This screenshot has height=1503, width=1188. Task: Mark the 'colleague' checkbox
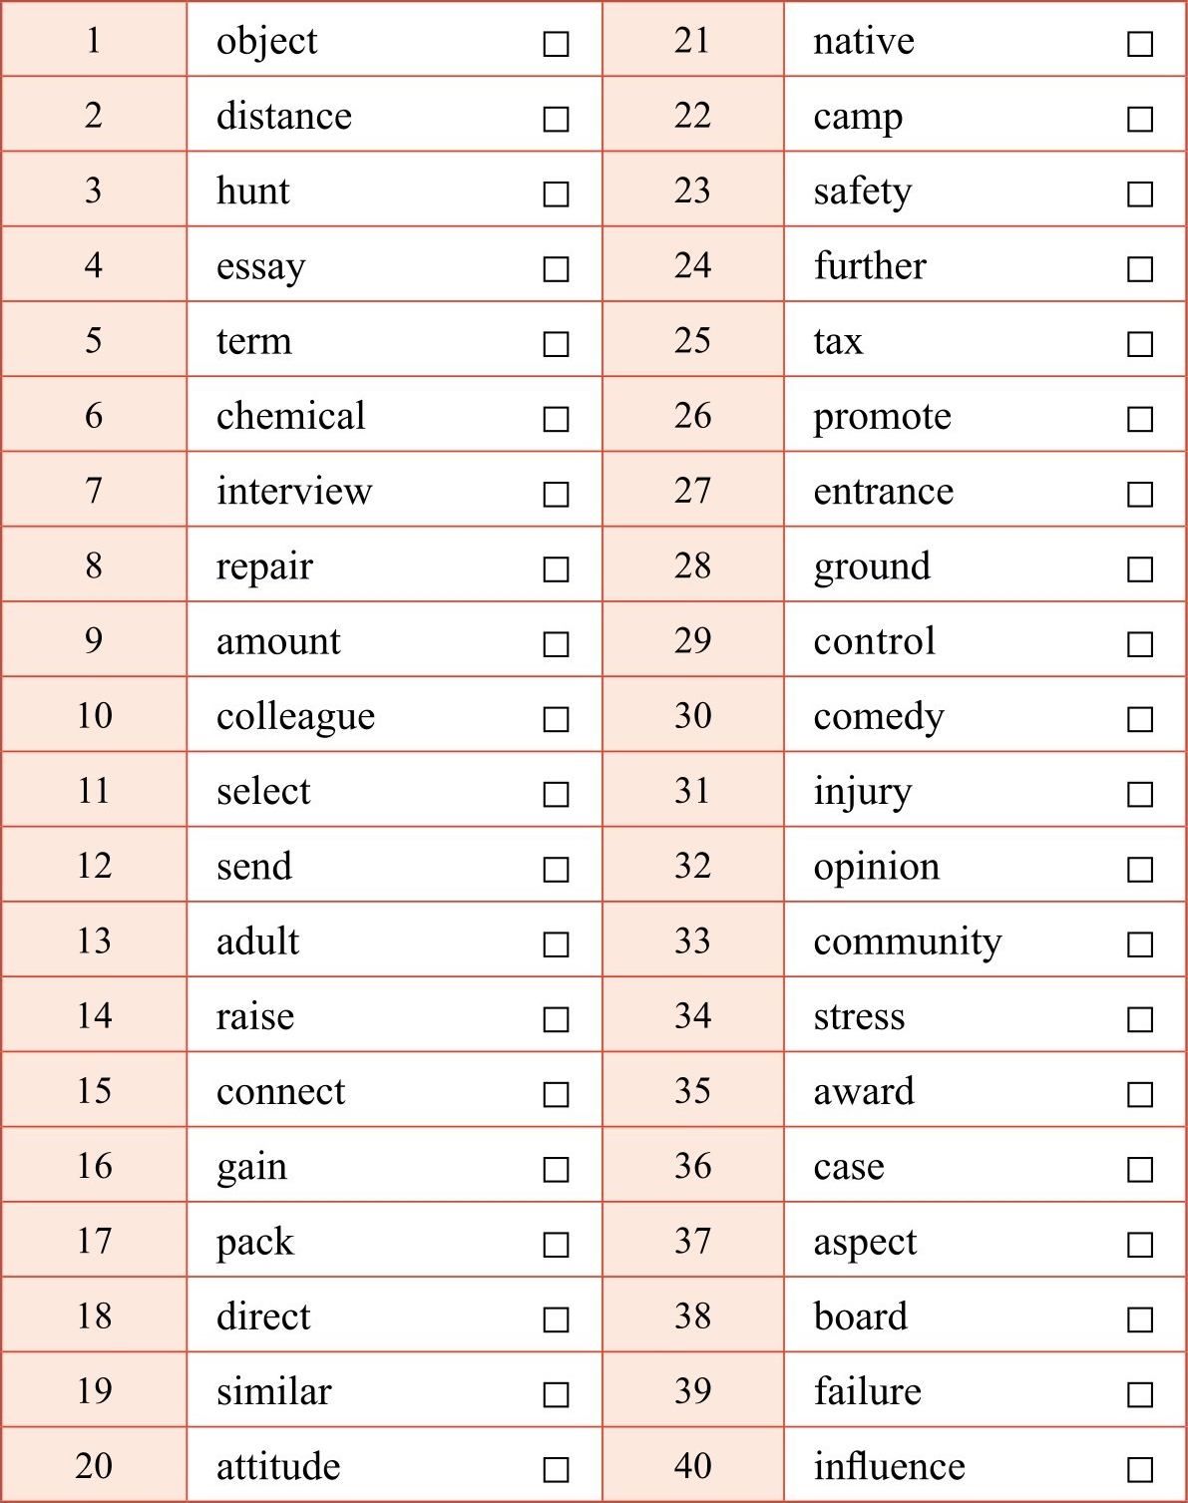click(556, 719)
